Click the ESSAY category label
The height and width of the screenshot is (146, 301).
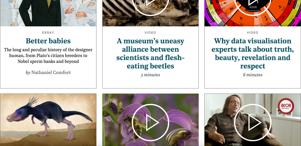coord(48,33)
